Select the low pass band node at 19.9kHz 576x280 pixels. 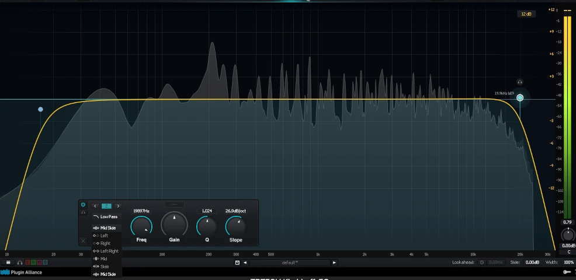click(x=520, y=97)
